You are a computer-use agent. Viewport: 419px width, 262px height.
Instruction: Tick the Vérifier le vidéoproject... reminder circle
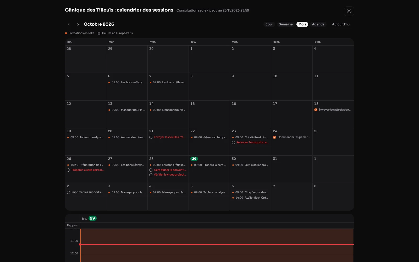click(x=151, y=175)
